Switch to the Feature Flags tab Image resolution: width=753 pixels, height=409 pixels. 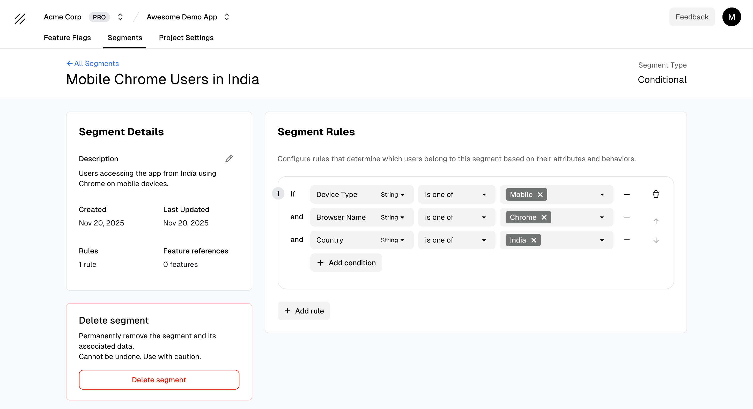(67, 38)
